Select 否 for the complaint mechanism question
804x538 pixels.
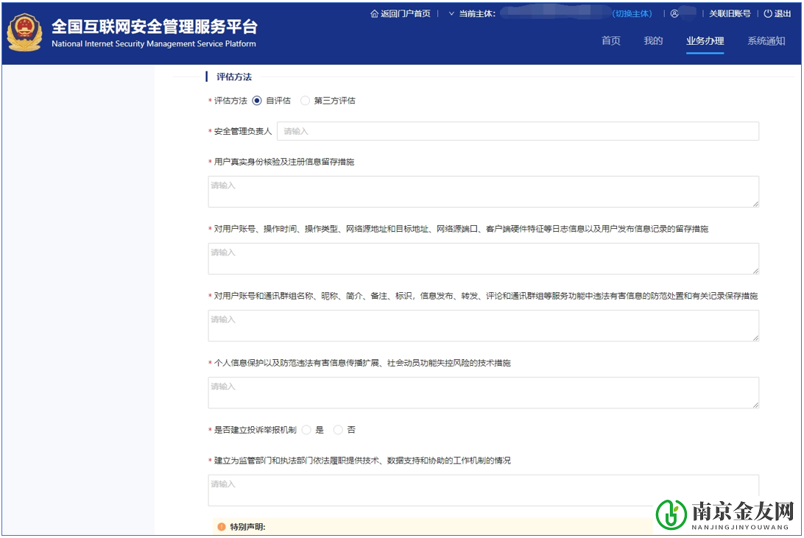337,429
